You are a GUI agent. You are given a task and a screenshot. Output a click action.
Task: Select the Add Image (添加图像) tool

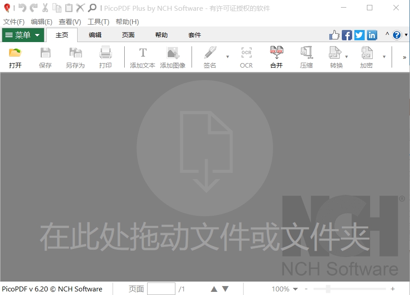click(173, 53)
